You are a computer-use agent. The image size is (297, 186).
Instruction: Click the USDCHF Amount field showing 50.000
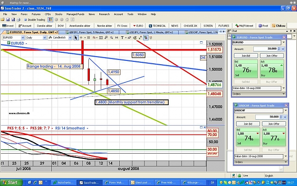point(267,117)
